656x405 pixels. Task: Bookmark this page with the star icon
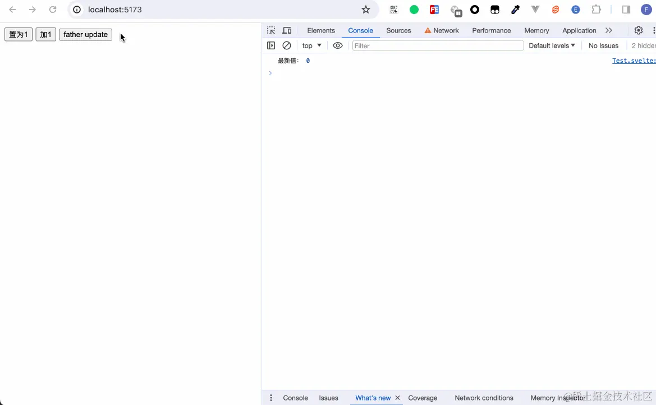[366, 10]
